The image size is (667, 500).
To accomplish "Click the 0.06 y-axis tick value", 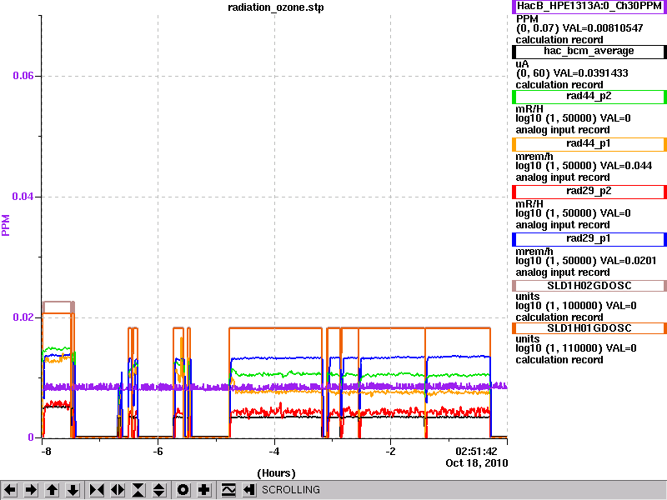I will 23,76.
